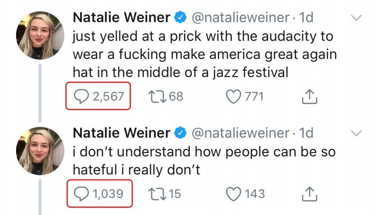Open the jazz festival tweet text
Image resolution: width=377 pixels, height=215 pixels.
[x=202, y=54]
